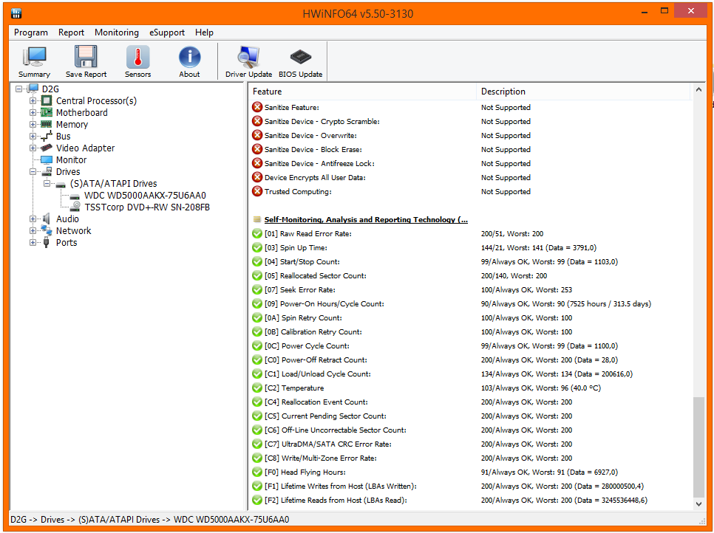The height and width of the screenshot is (533, 714).
Task: Open the eSupport menu
Action: coord(167,32)
